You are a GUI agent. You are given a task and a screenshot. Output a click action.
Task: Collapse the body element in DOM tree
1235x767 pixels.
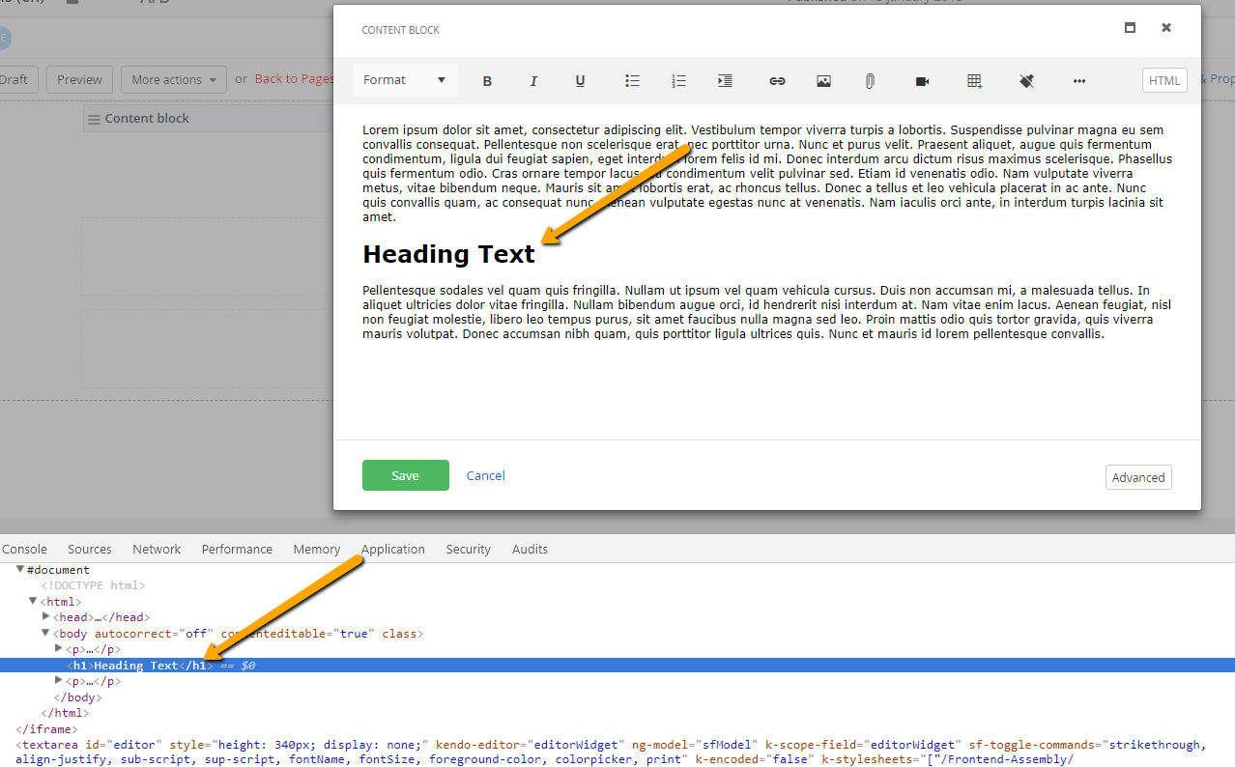(45, 634)
